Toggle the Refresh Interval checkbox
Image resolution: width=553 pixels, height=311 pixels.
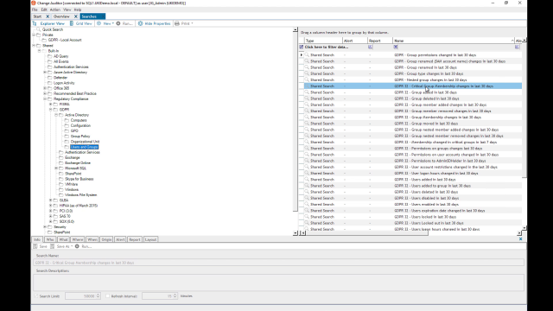[x=108, y=296]
